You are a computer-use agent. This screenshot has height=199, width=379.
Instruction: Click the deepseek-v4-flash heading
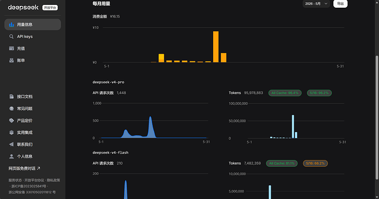click(x=110, y=152)
